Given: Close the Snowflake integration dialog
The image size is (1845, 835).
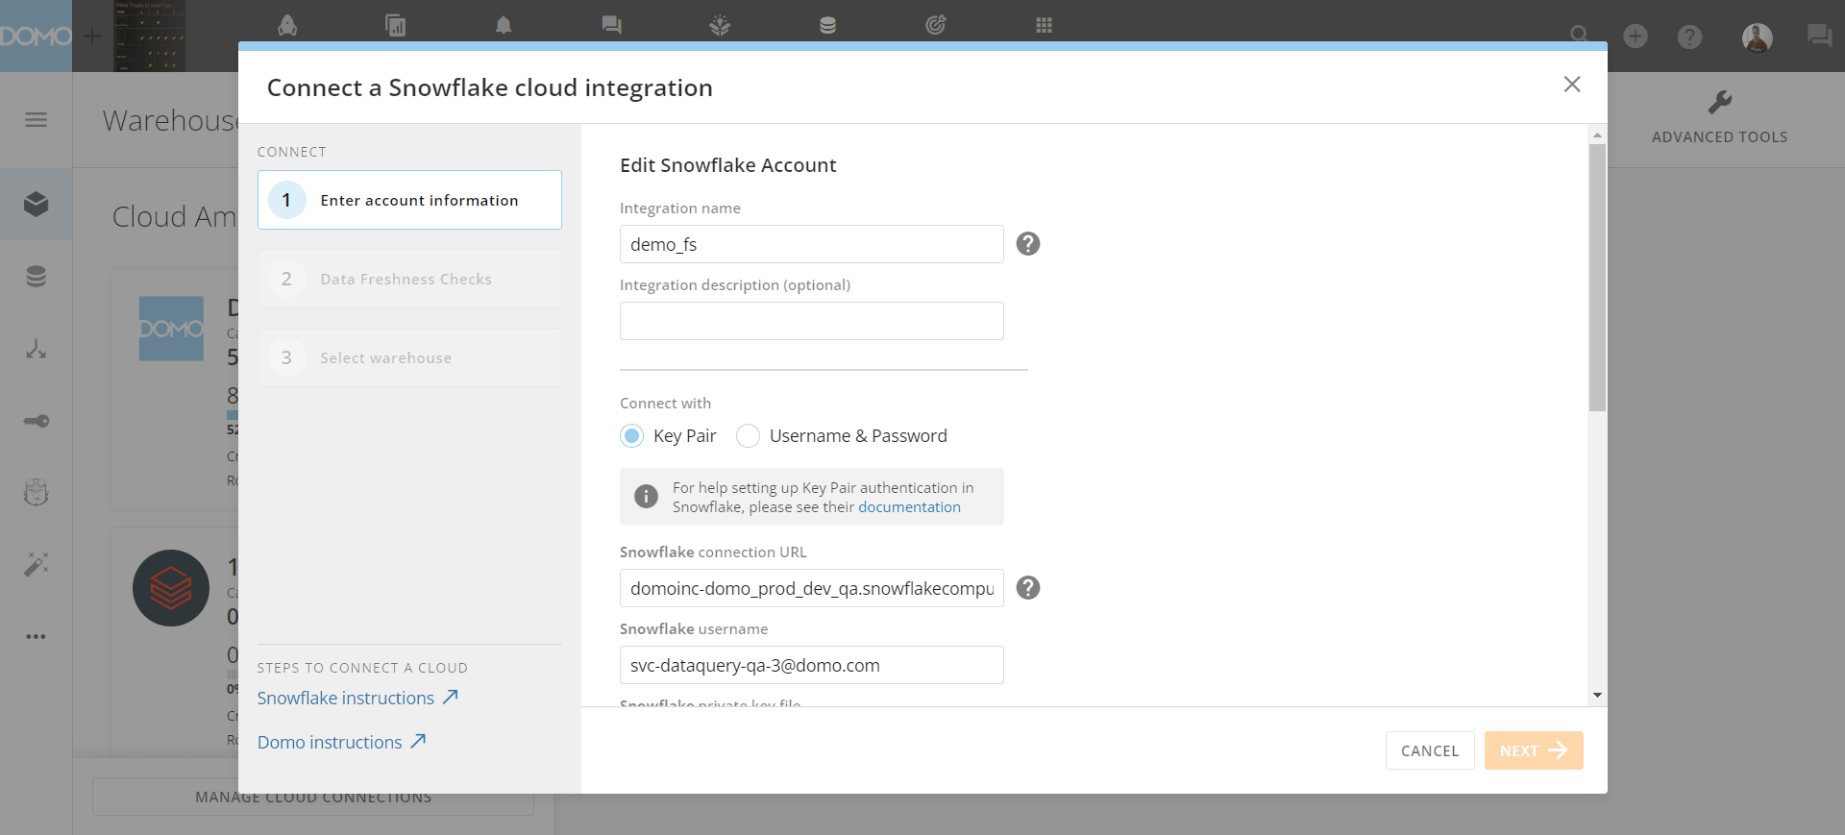Looking at the screenshot, I should point(1572,85).
